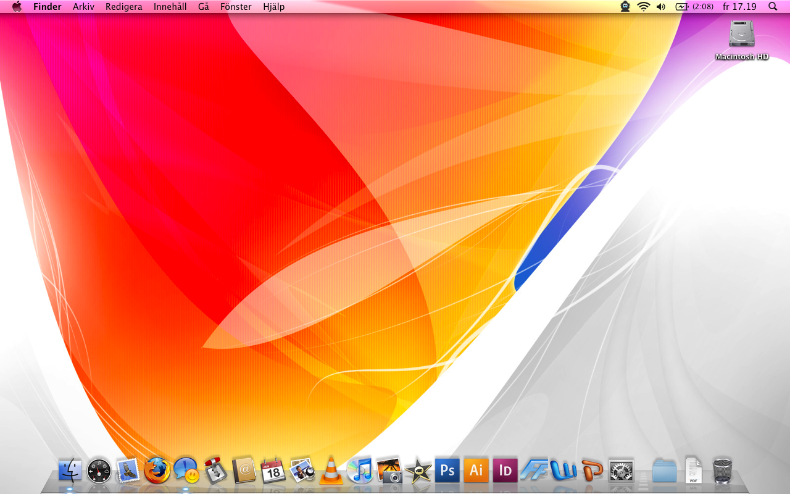The height and width of the screenshot is (494, 790).
Task: Open the Fönster menu
Action: point(236,7)
